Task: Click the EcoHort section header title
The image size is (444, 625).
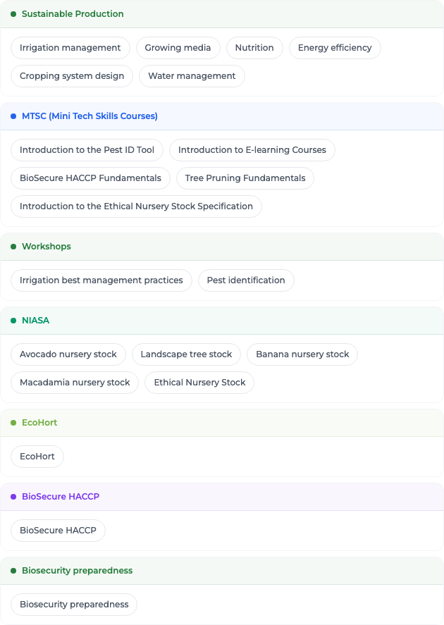Action: 39,423
